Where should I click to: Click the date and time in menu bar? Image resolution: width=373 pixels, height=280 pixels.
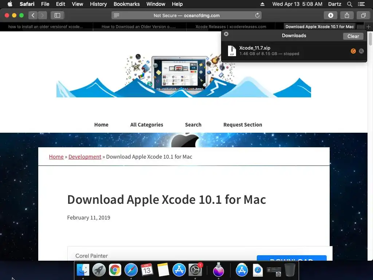pos(297,4)
